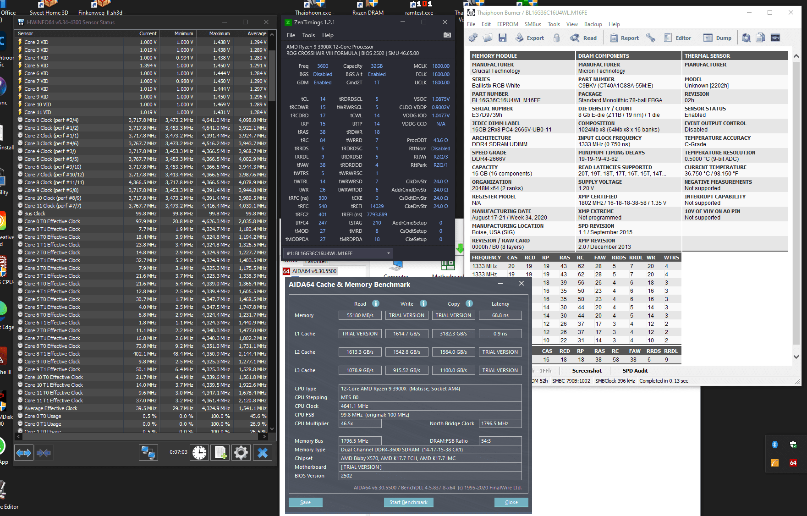Click the Close button in AIDA64 benchmark
807x516 pixels.
point(511,502)
